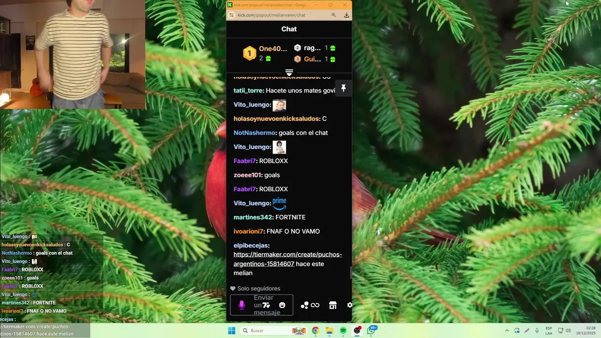This screenshot has height=338, width=601.
Task: Click the chat scrollbar thumb
Action: (x=351, y=273)
